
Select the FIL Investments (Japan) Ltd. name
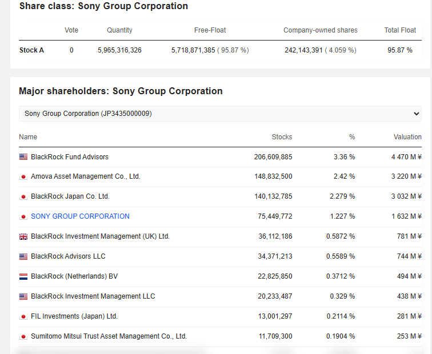(74, 316)
